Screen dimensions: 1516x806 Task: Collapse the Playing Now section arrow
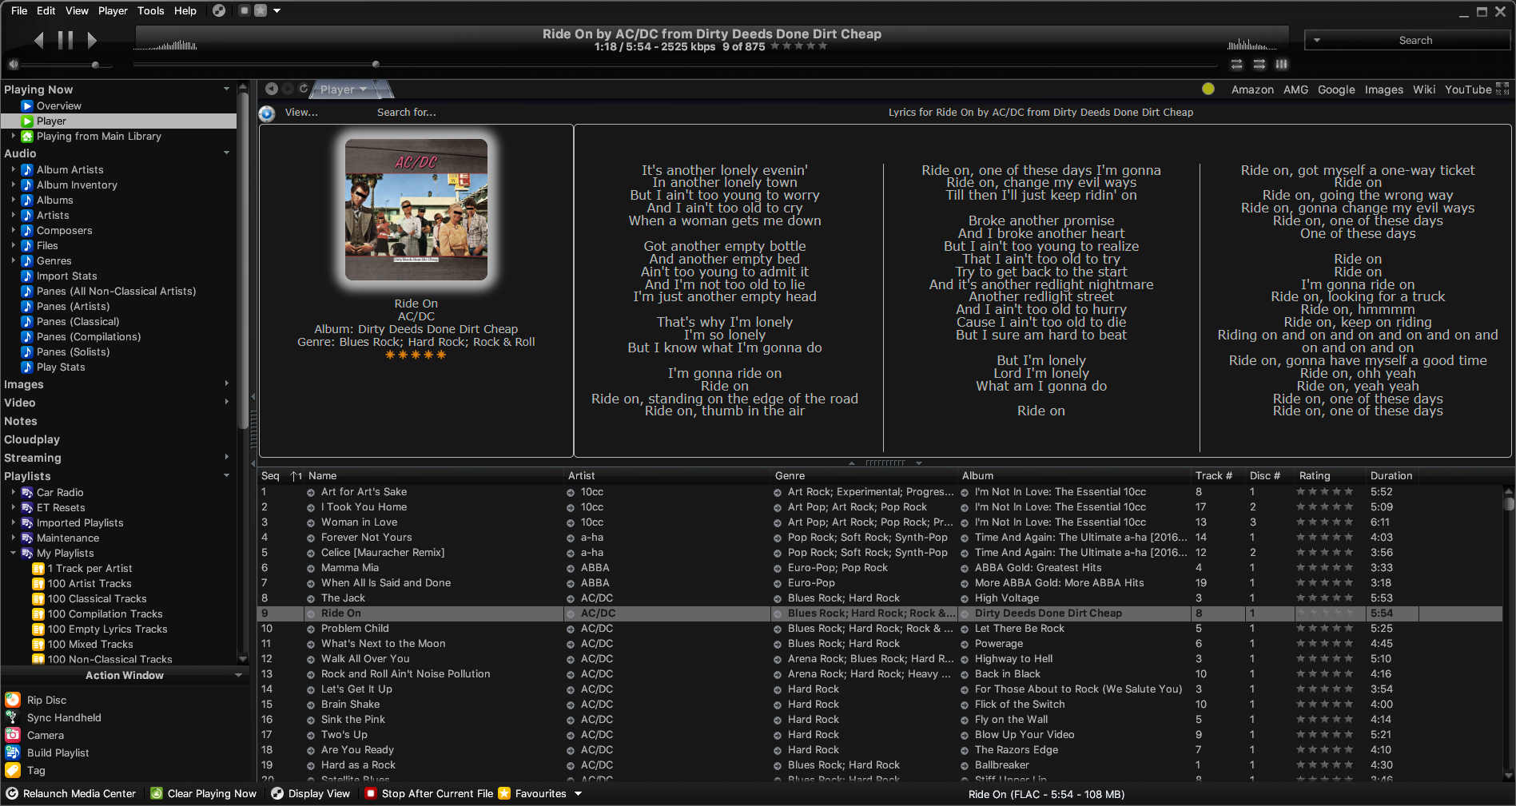(x=227, y=89)
